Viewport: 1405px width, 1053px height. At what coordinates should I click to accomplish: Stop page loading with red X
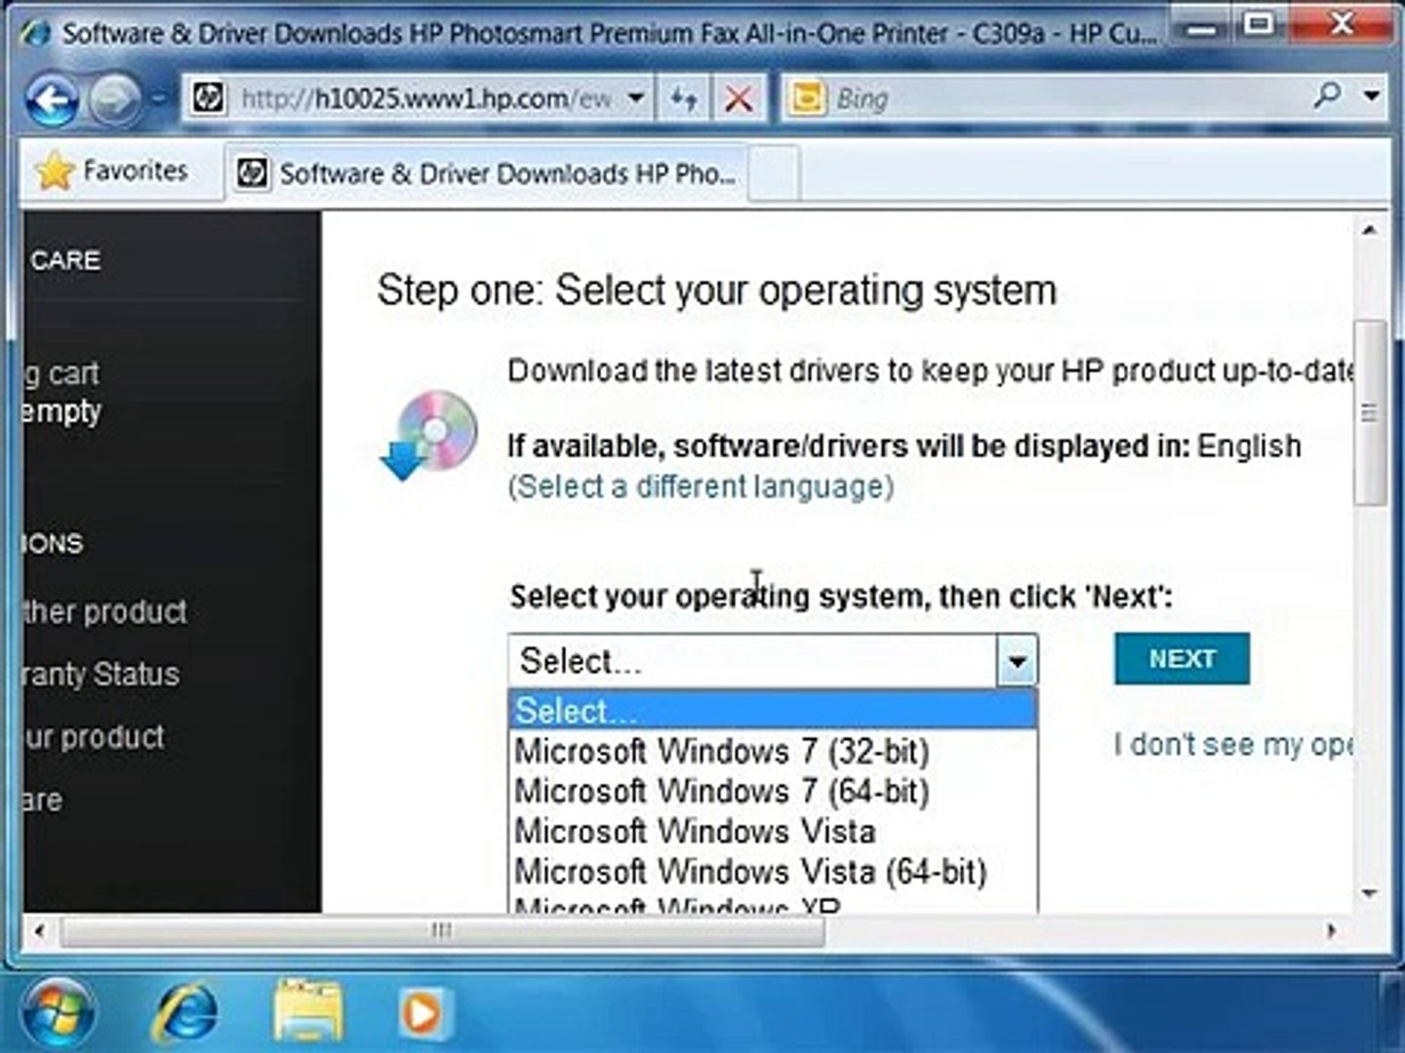[x=739, y=98]
